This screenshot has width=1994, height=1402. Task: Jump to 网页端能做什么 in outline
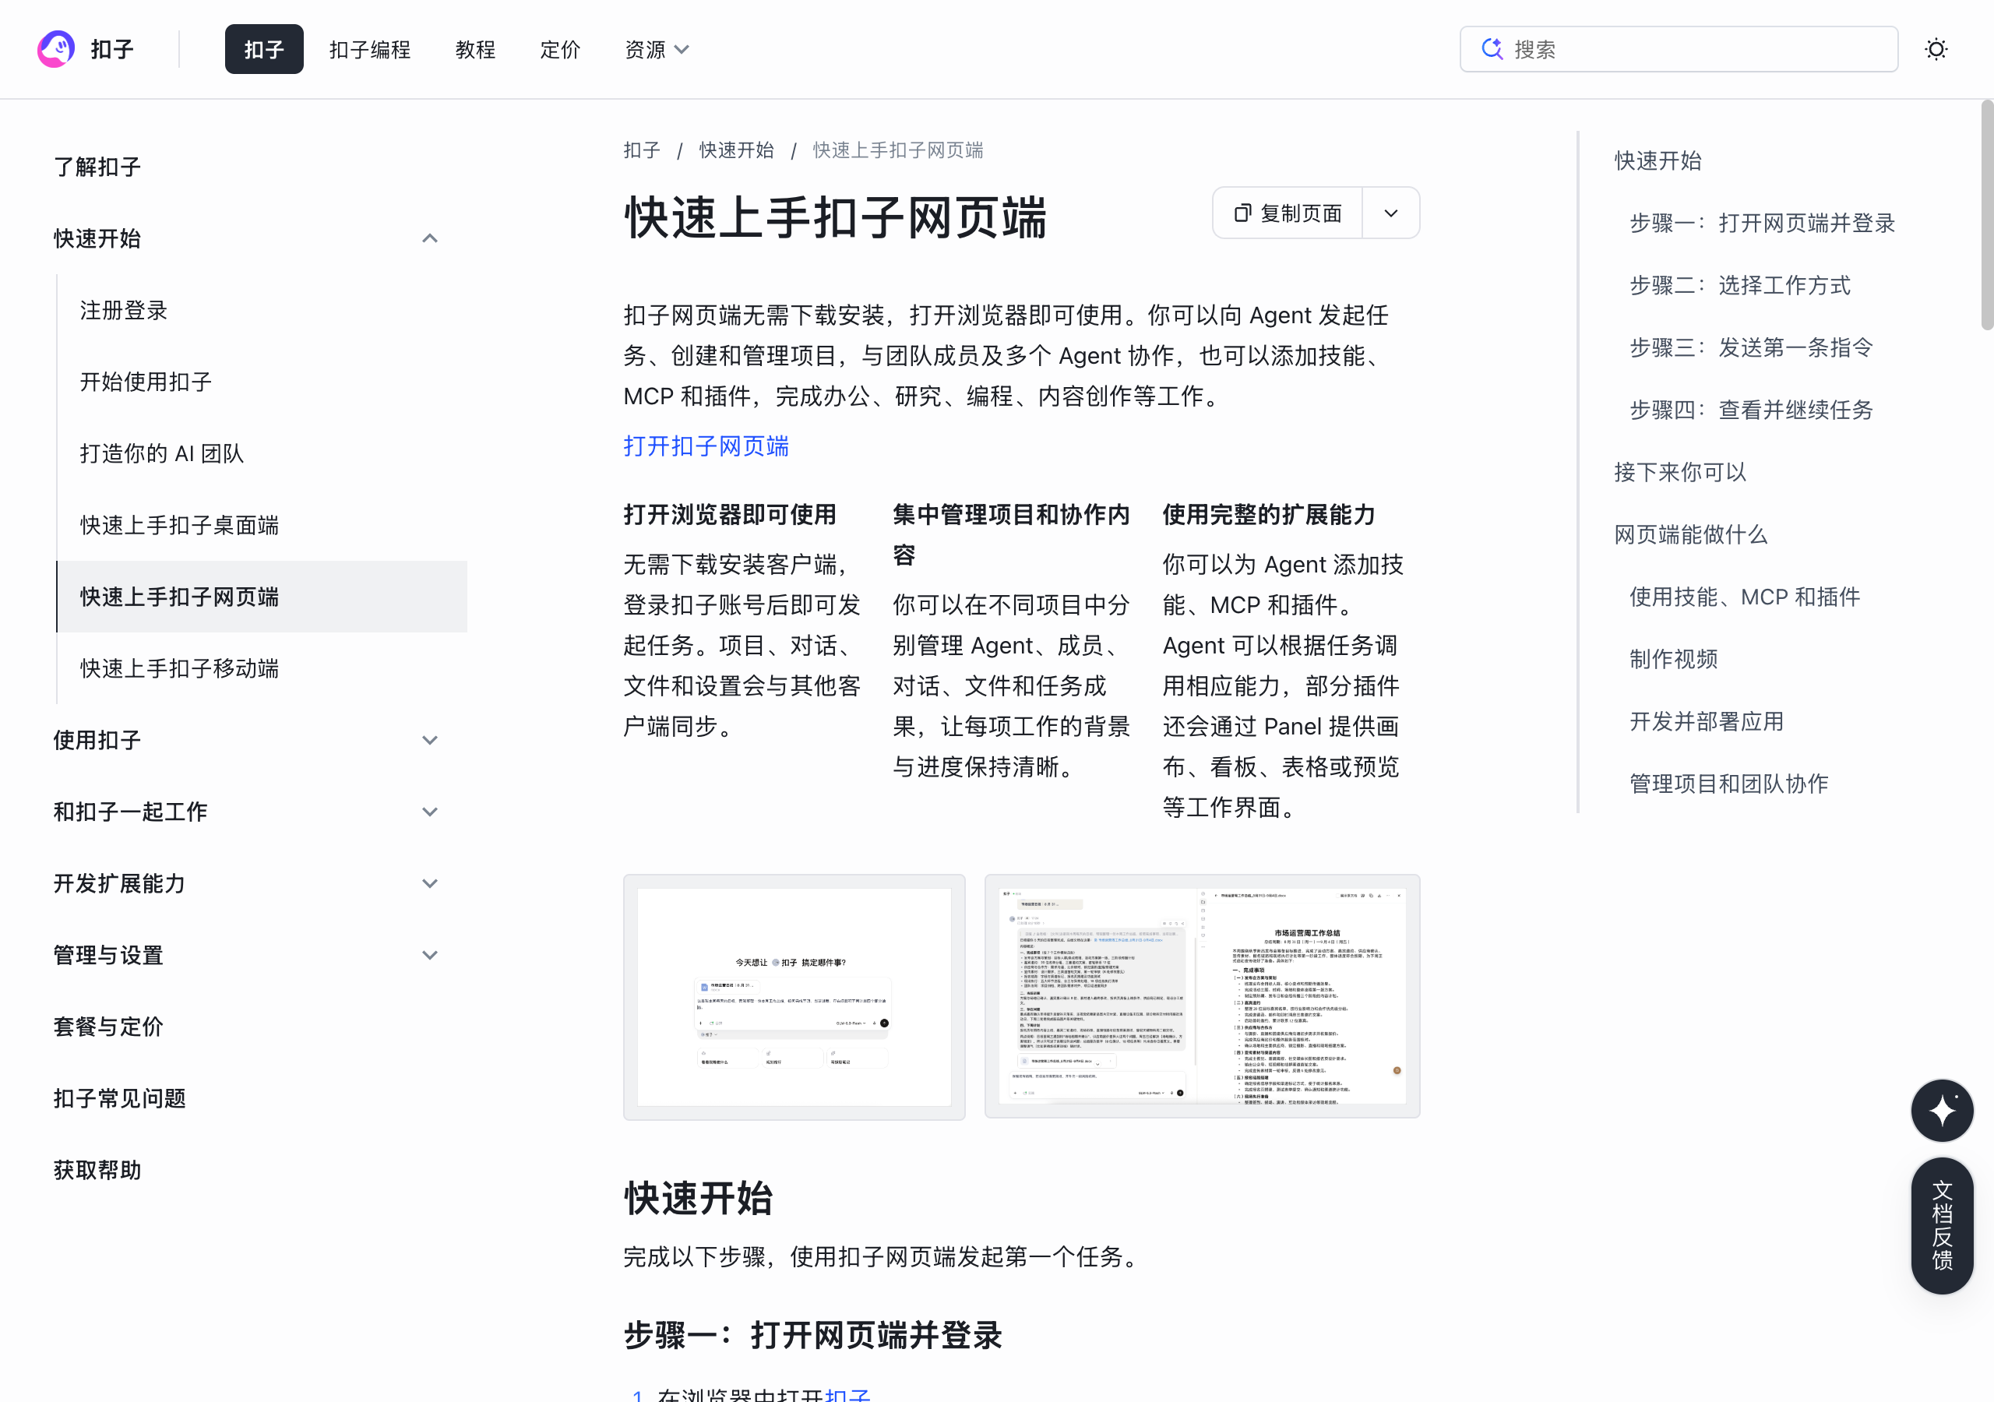coord(1690,534)
